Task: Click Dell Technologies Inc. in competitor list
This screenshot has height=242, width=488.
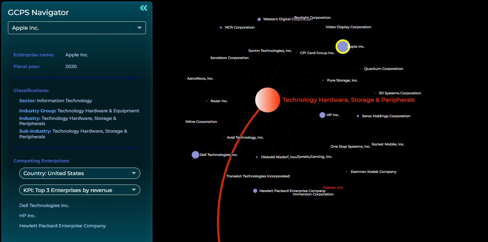Action: tap(44, 206)
